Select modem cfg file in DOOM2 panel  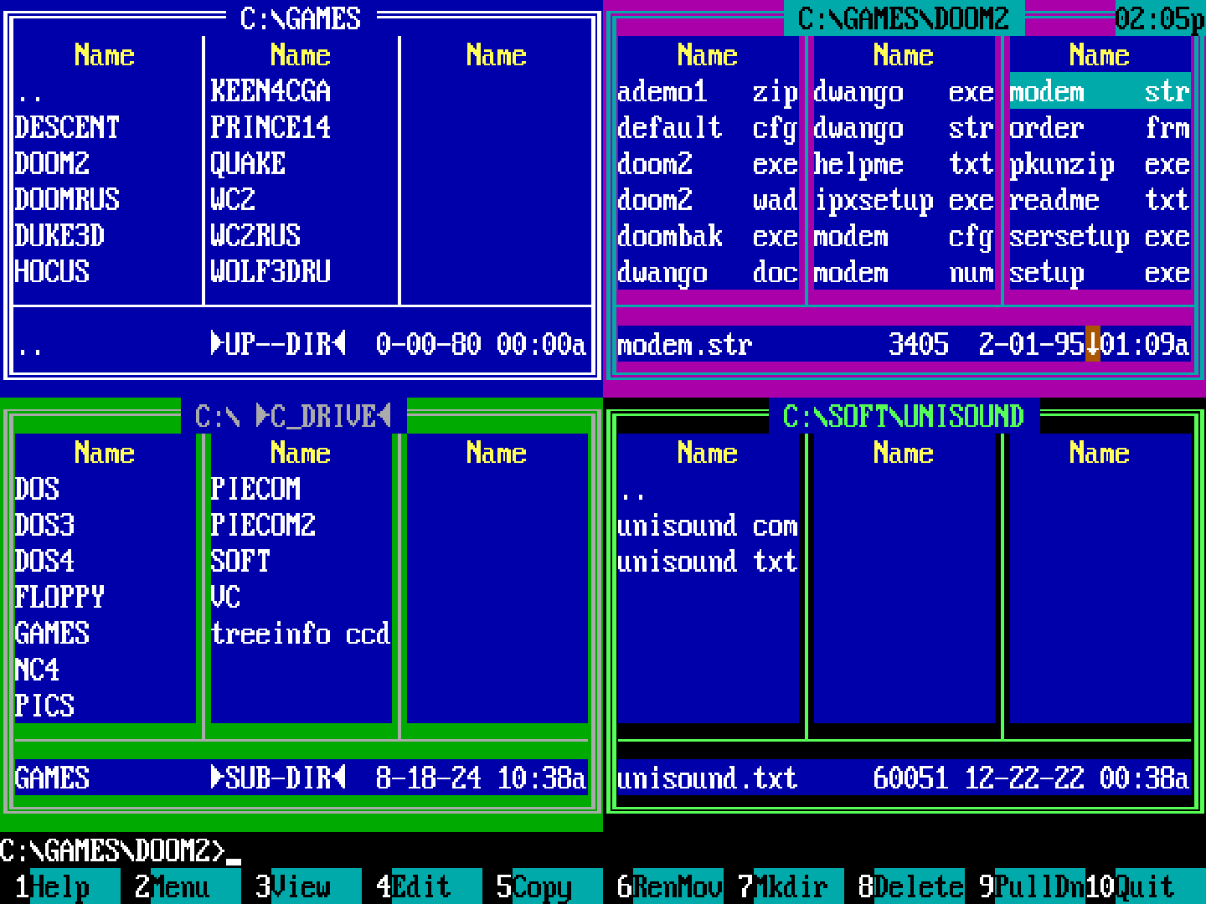click(x=904, y=235)
